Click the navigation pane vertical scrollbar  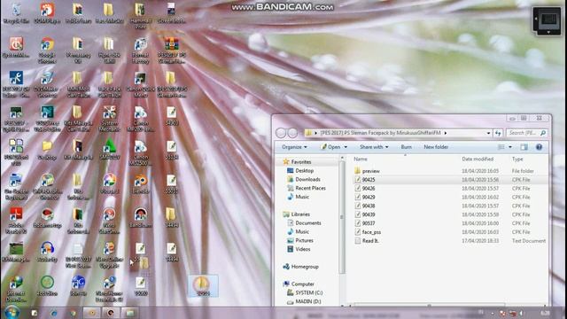[342, 217]
